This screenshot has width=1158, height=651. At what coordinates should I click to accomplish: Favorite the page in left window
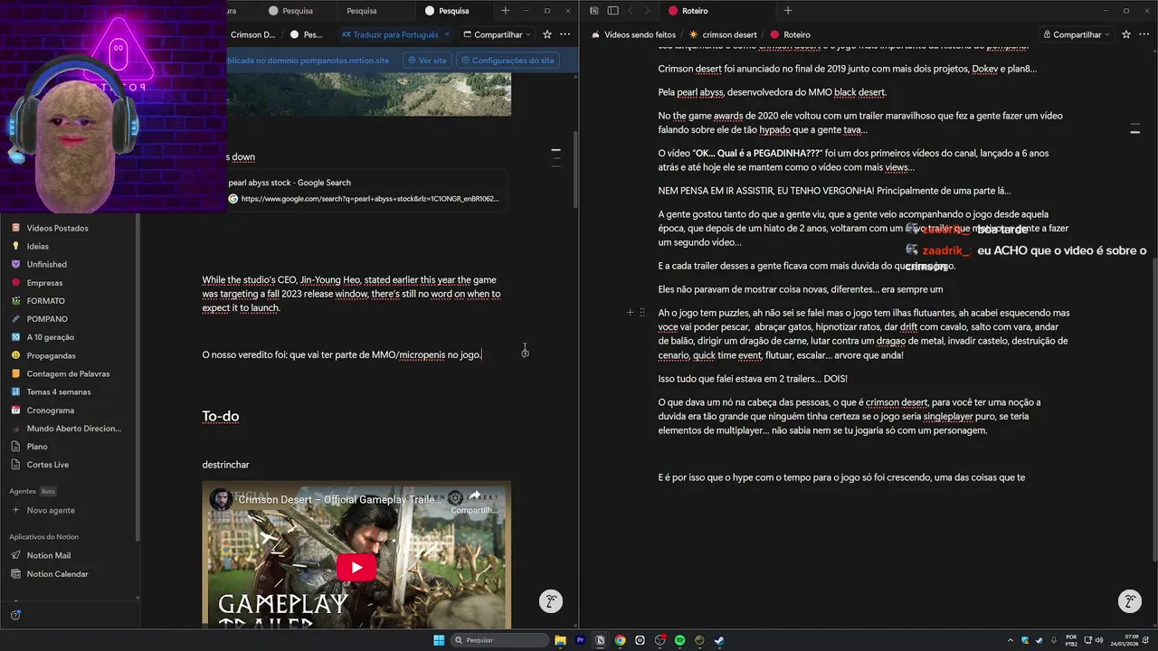(x=546, y=34)
